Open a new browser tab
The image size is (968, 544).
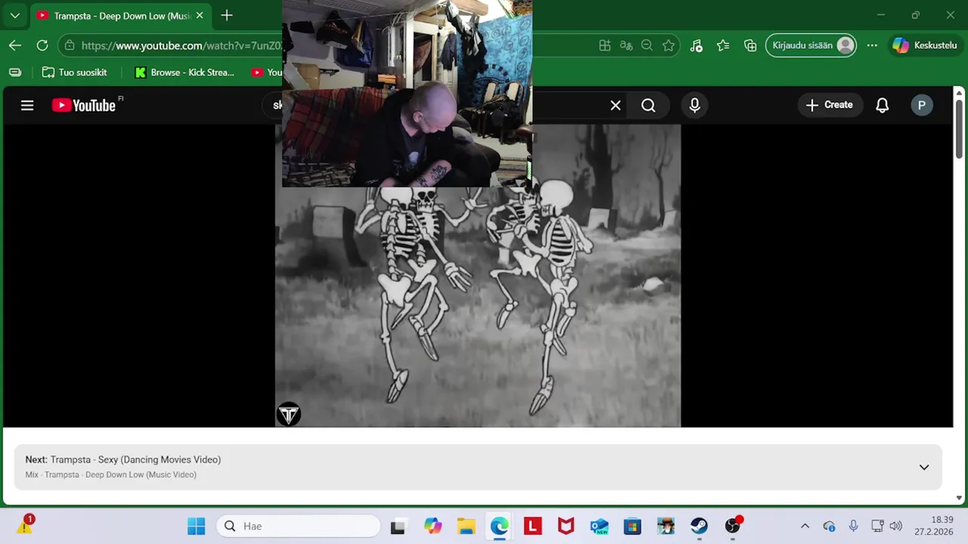coord(227,15)
